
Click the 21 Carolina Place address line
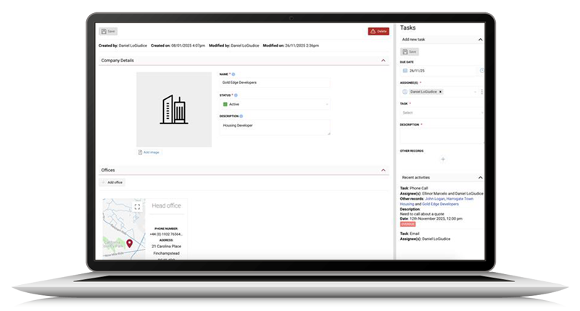[166, 246]
